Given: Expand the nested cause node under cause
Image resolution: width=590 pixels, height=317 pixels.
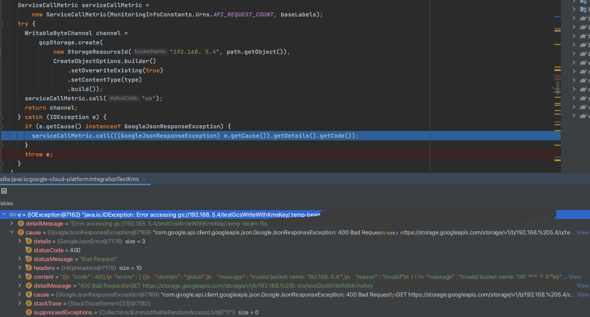Looking at the screenshot, I should click(20, 294).
